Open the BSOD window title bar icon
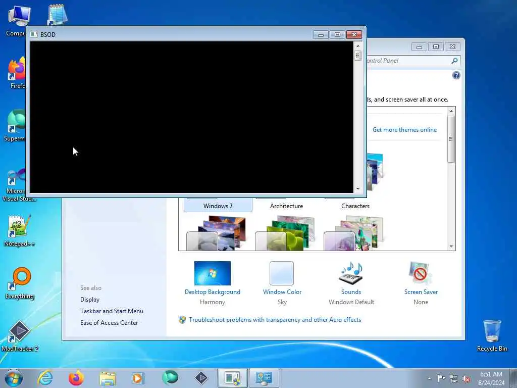Image resolution: width=517 pixels, height=388 pixels. point(34,34)
